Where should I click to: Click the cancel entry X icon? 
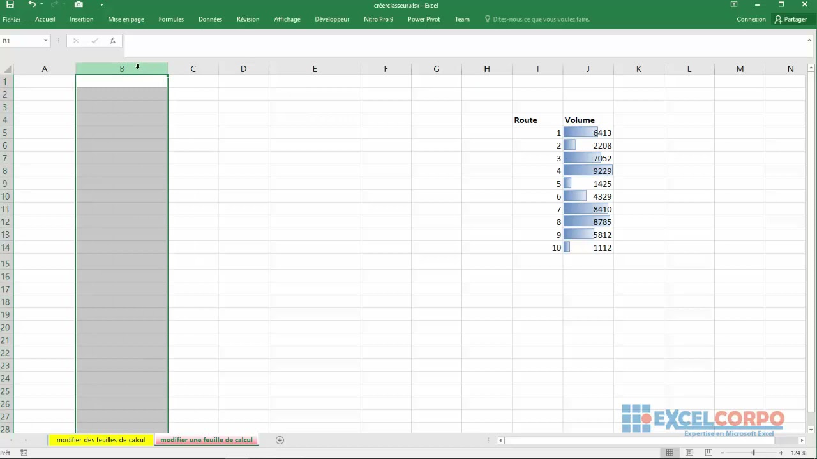pyautogui.click(x=75, y=41)
